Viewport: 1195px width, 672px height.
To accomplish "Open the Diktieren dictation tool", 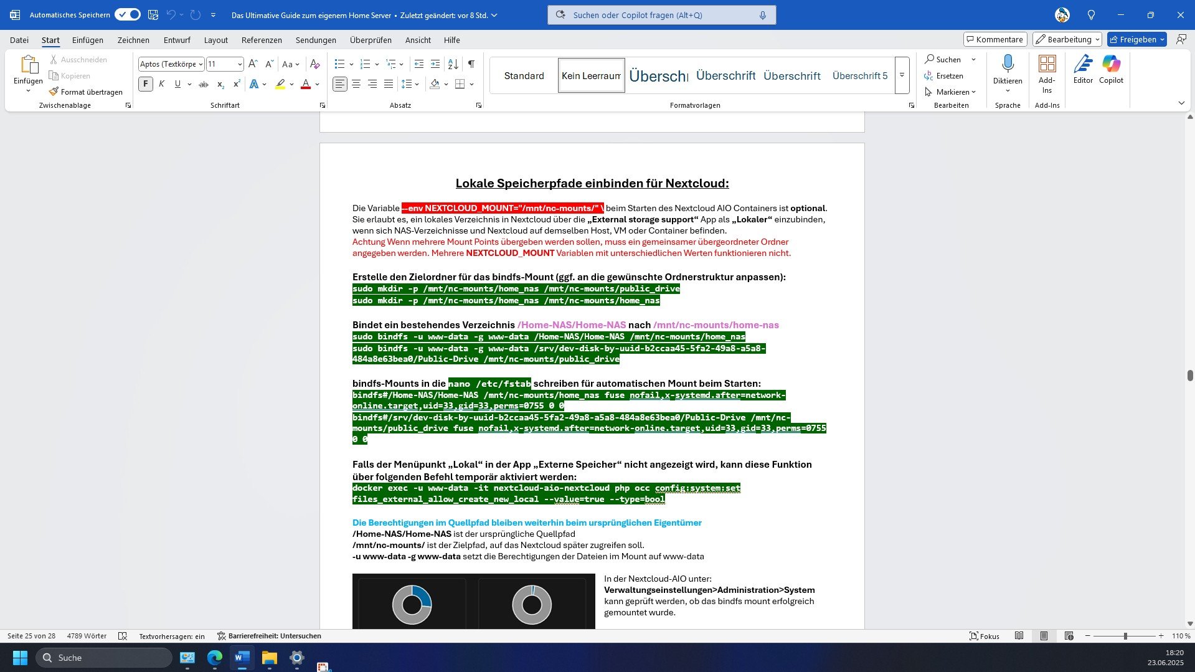I will click(1007, 69).
